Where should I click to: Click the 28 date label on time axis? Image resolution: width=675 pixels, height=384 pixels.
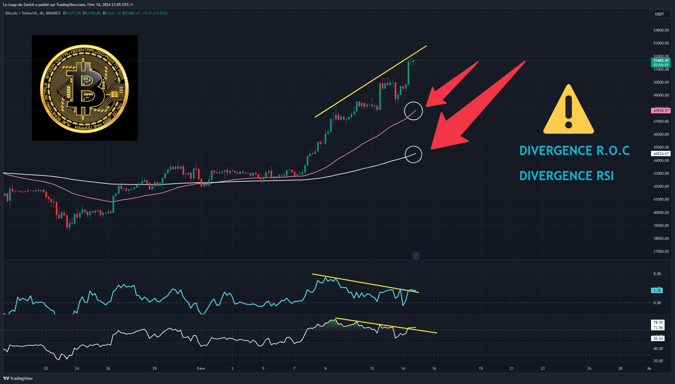click(x=620, y=369)
